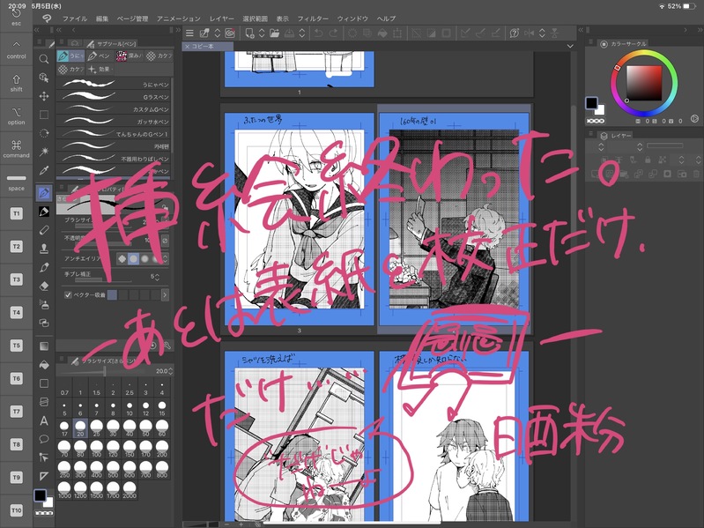
Task: Click the color wheel saturation square
Action: click(x=644, y=83)
